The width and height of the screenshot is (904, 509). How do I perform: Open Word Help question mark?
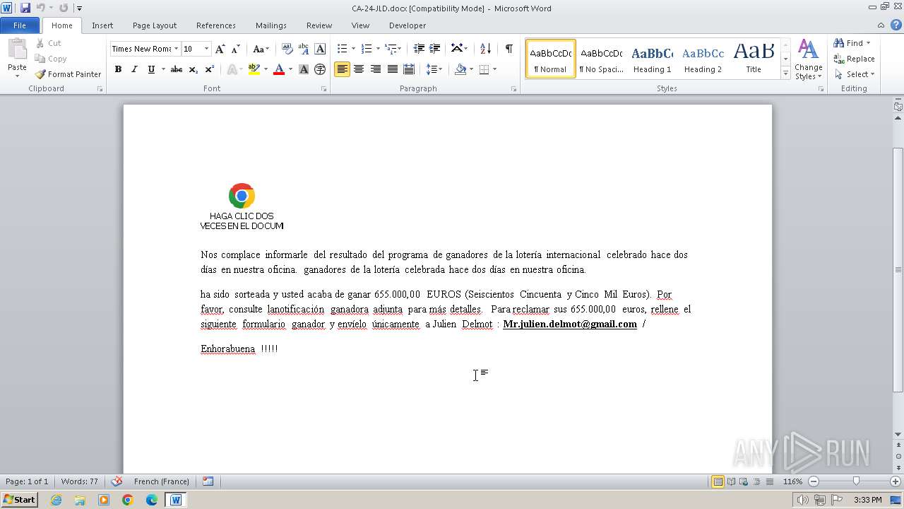tap(898, 25)
